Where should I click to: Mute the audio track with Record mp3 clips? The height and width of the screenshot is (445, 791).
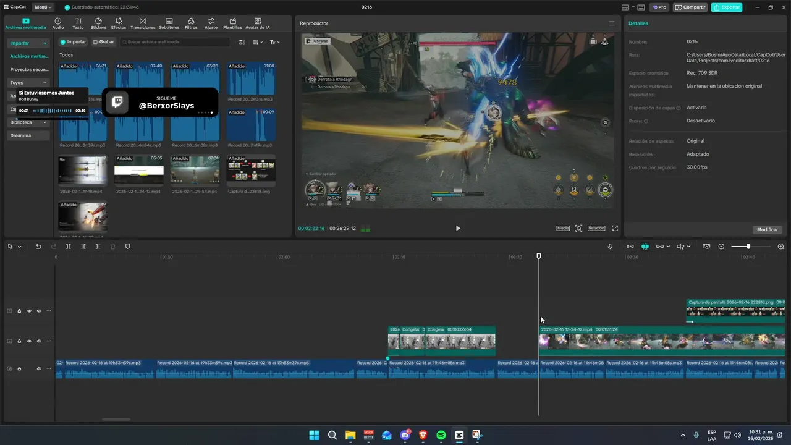pos(39,369)
